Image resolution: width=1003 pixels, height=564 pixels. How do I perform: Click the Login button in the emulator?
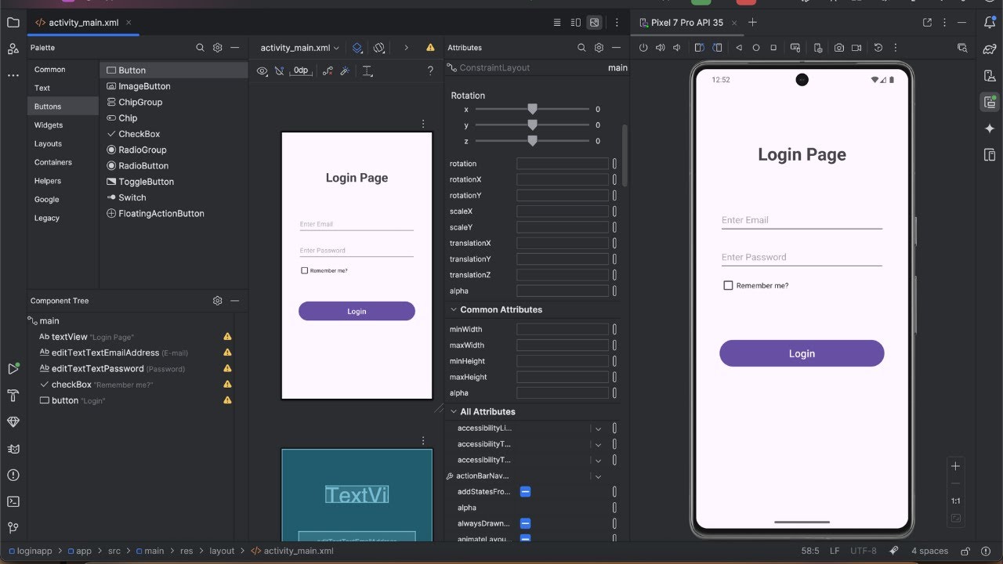coord(802,353)
